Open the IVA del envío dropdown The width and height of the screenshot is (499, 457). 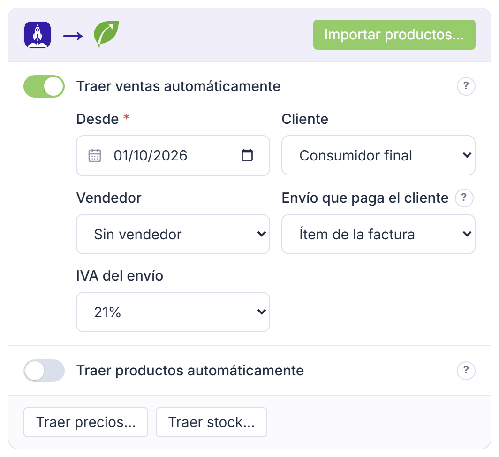[173, 312]
